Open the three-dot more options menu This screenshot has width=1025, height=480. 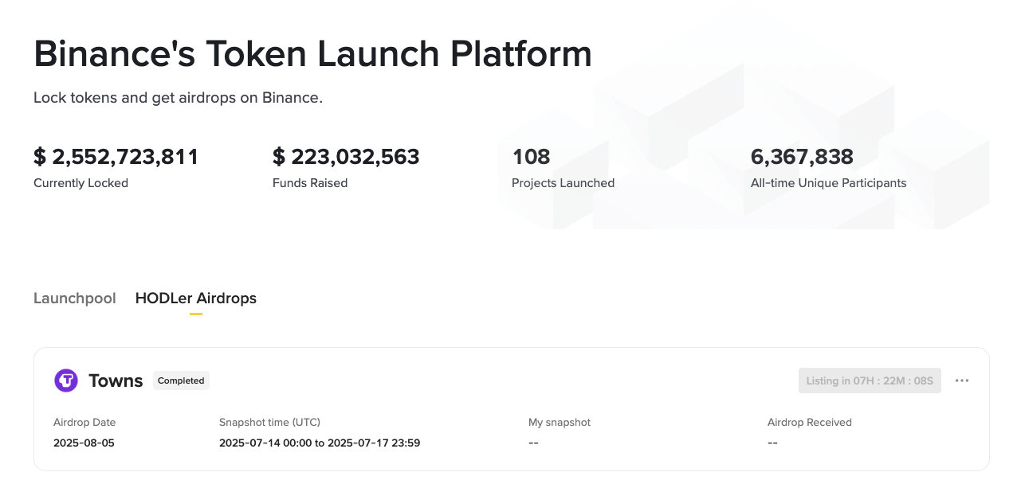[x=962, y=380]
